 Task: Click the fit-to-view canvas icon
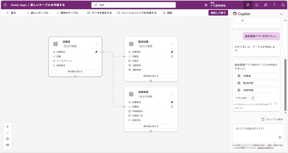point(7,139)
